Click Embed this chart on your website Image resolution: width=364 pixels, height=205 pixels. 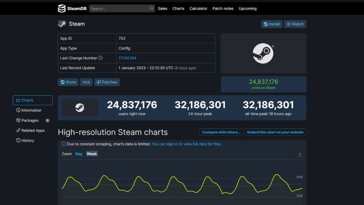275,132
